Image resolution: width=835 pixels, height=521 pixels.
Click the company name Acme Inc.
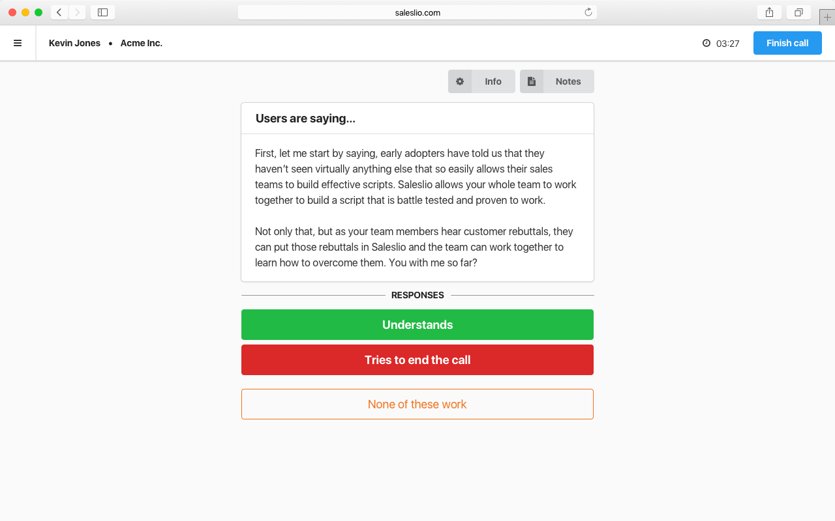[x=142, y=43]
